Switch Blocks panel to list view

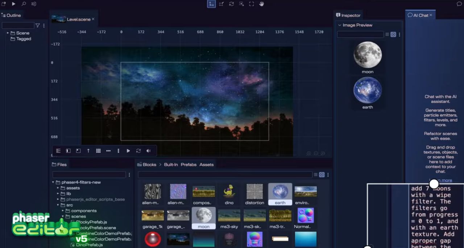click(x=315, y=175)
